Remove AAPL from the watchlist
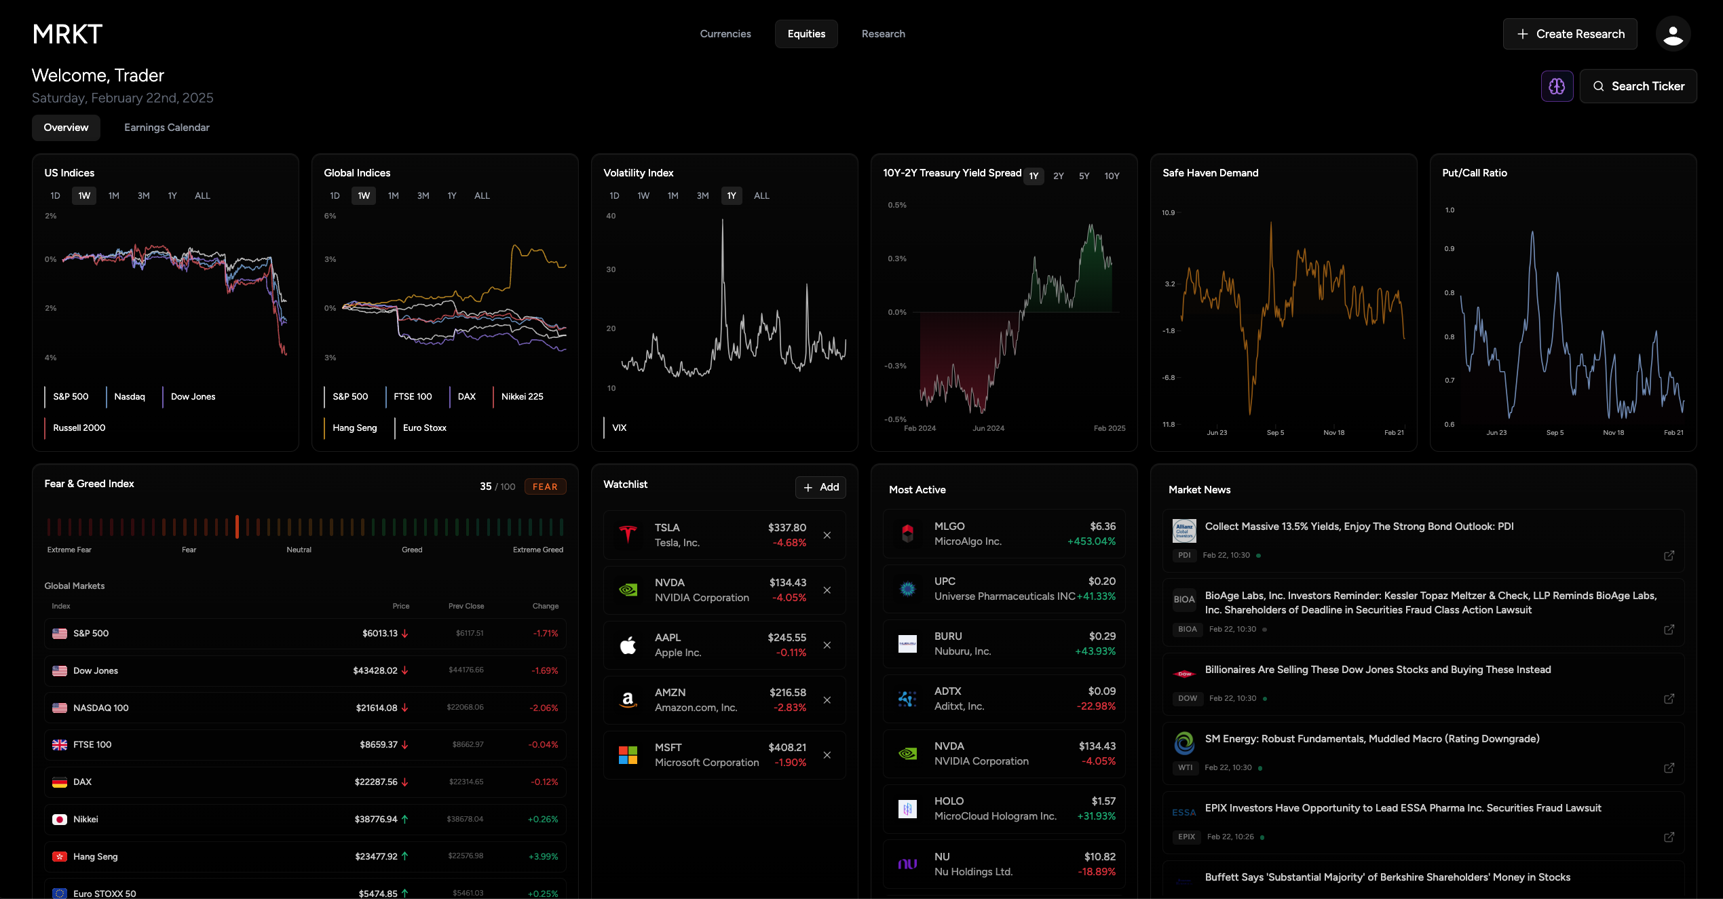This screenshot has width=1723, height=899. point(827,645)
